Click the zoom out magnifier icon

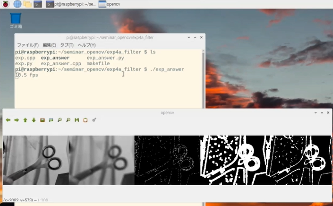click(68, 120)
